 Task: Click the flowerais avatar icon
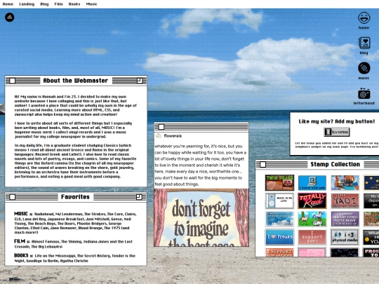tap(159, 136)
